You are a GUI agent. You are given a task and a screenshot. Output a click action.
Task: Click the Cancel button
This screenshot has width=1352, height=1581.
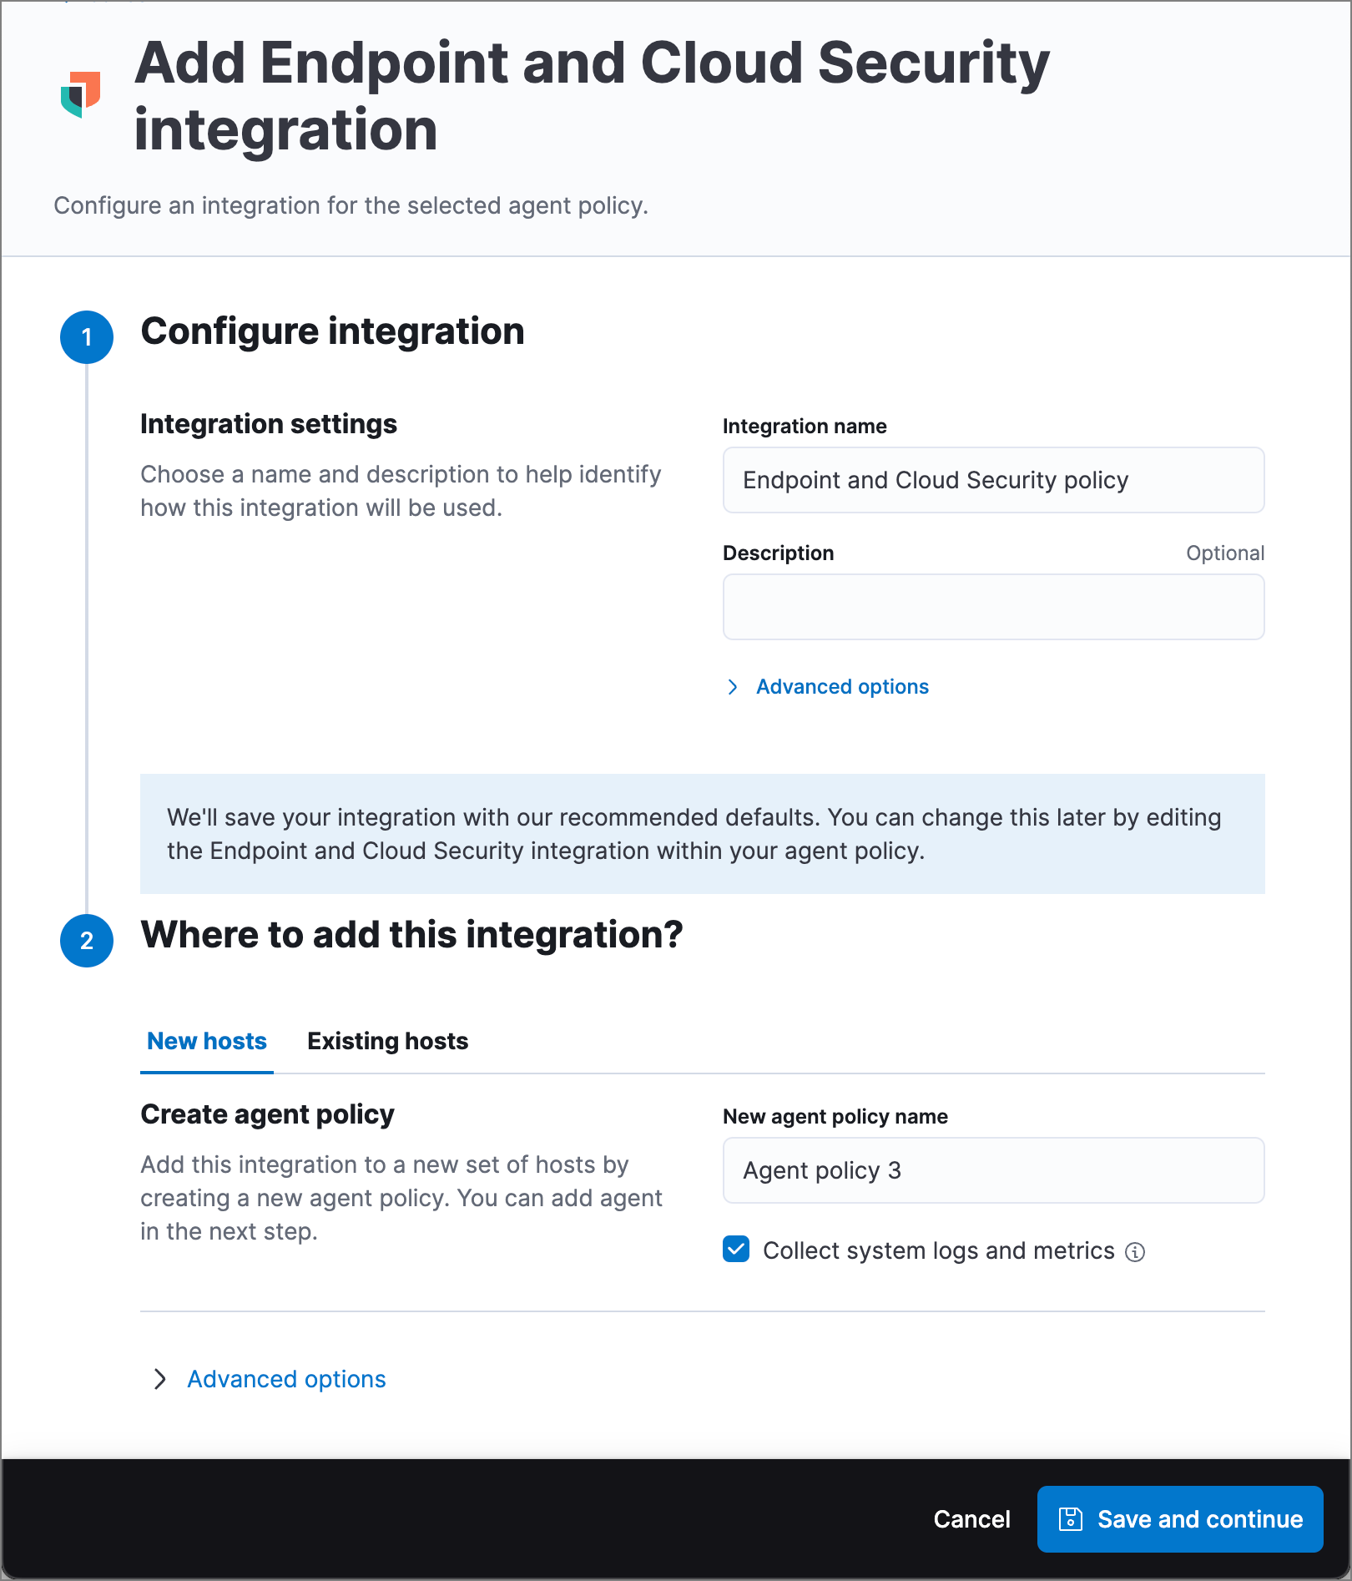point(971,1518)
